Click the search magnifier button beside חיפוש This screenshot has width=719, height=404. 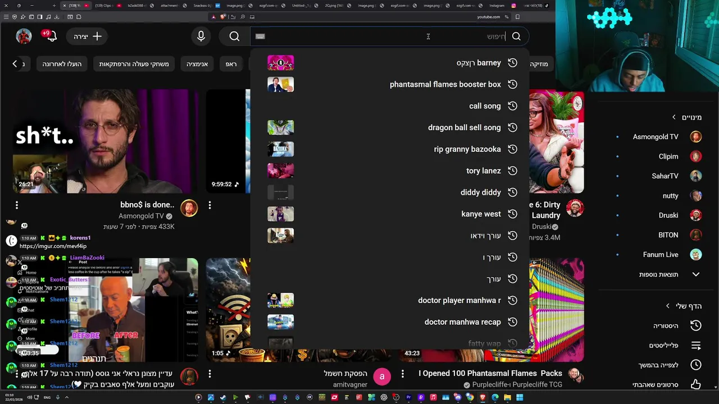516,36
